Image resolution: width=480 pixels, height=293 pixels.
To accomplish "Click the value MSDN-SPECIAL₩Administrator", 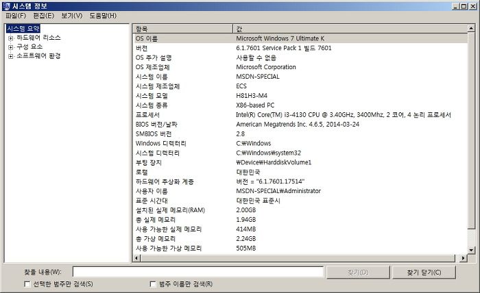I will pyautogui.click(x=278, y=191).
